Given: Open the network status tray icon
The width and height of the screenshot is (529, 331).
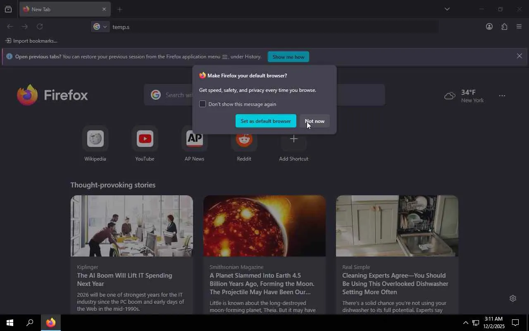Looking at the screenshot, I should tap(476, 323).
